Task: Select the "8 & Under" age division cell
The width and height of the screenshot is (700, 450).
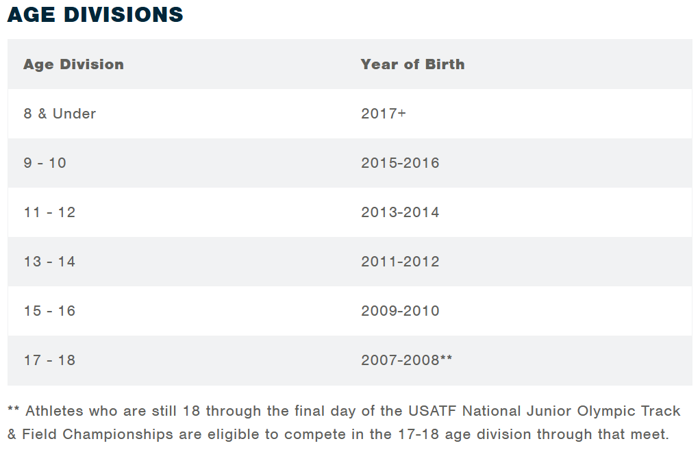Action: (x=60, y=114)
